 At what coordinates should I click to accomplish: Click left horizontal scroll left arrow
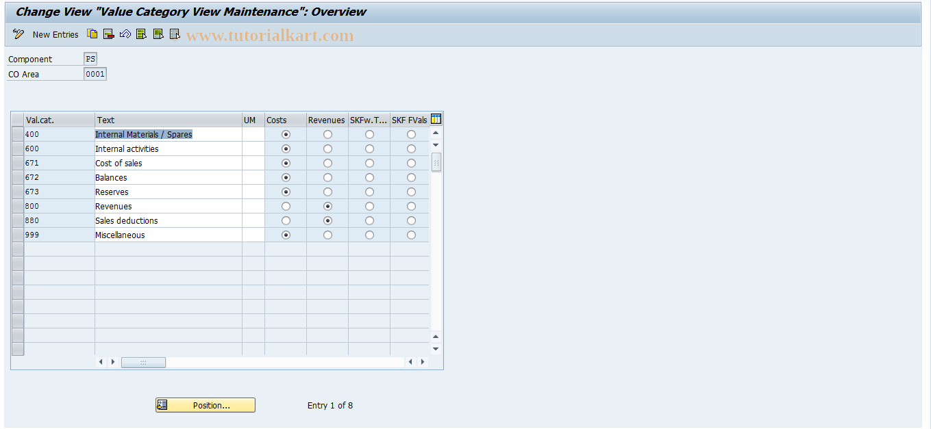tap(101, 362)
